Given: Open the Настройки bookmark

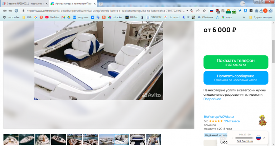Looking at the screenshot, I should pos(11,17).
